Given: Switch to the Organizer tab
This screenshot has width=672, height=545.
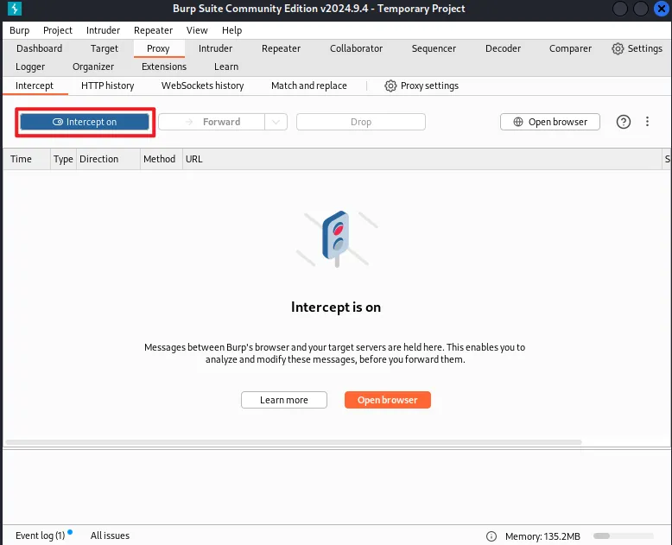Looking at the screenshot, I should click(93, 67).
